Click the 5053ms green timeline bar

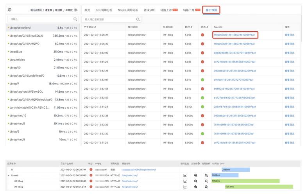click(259, 187)
